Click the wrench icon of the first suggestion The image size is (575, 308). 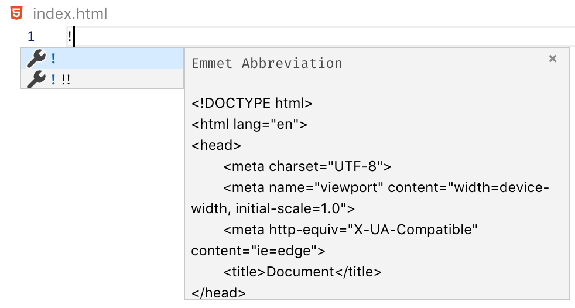pos(36,59)
